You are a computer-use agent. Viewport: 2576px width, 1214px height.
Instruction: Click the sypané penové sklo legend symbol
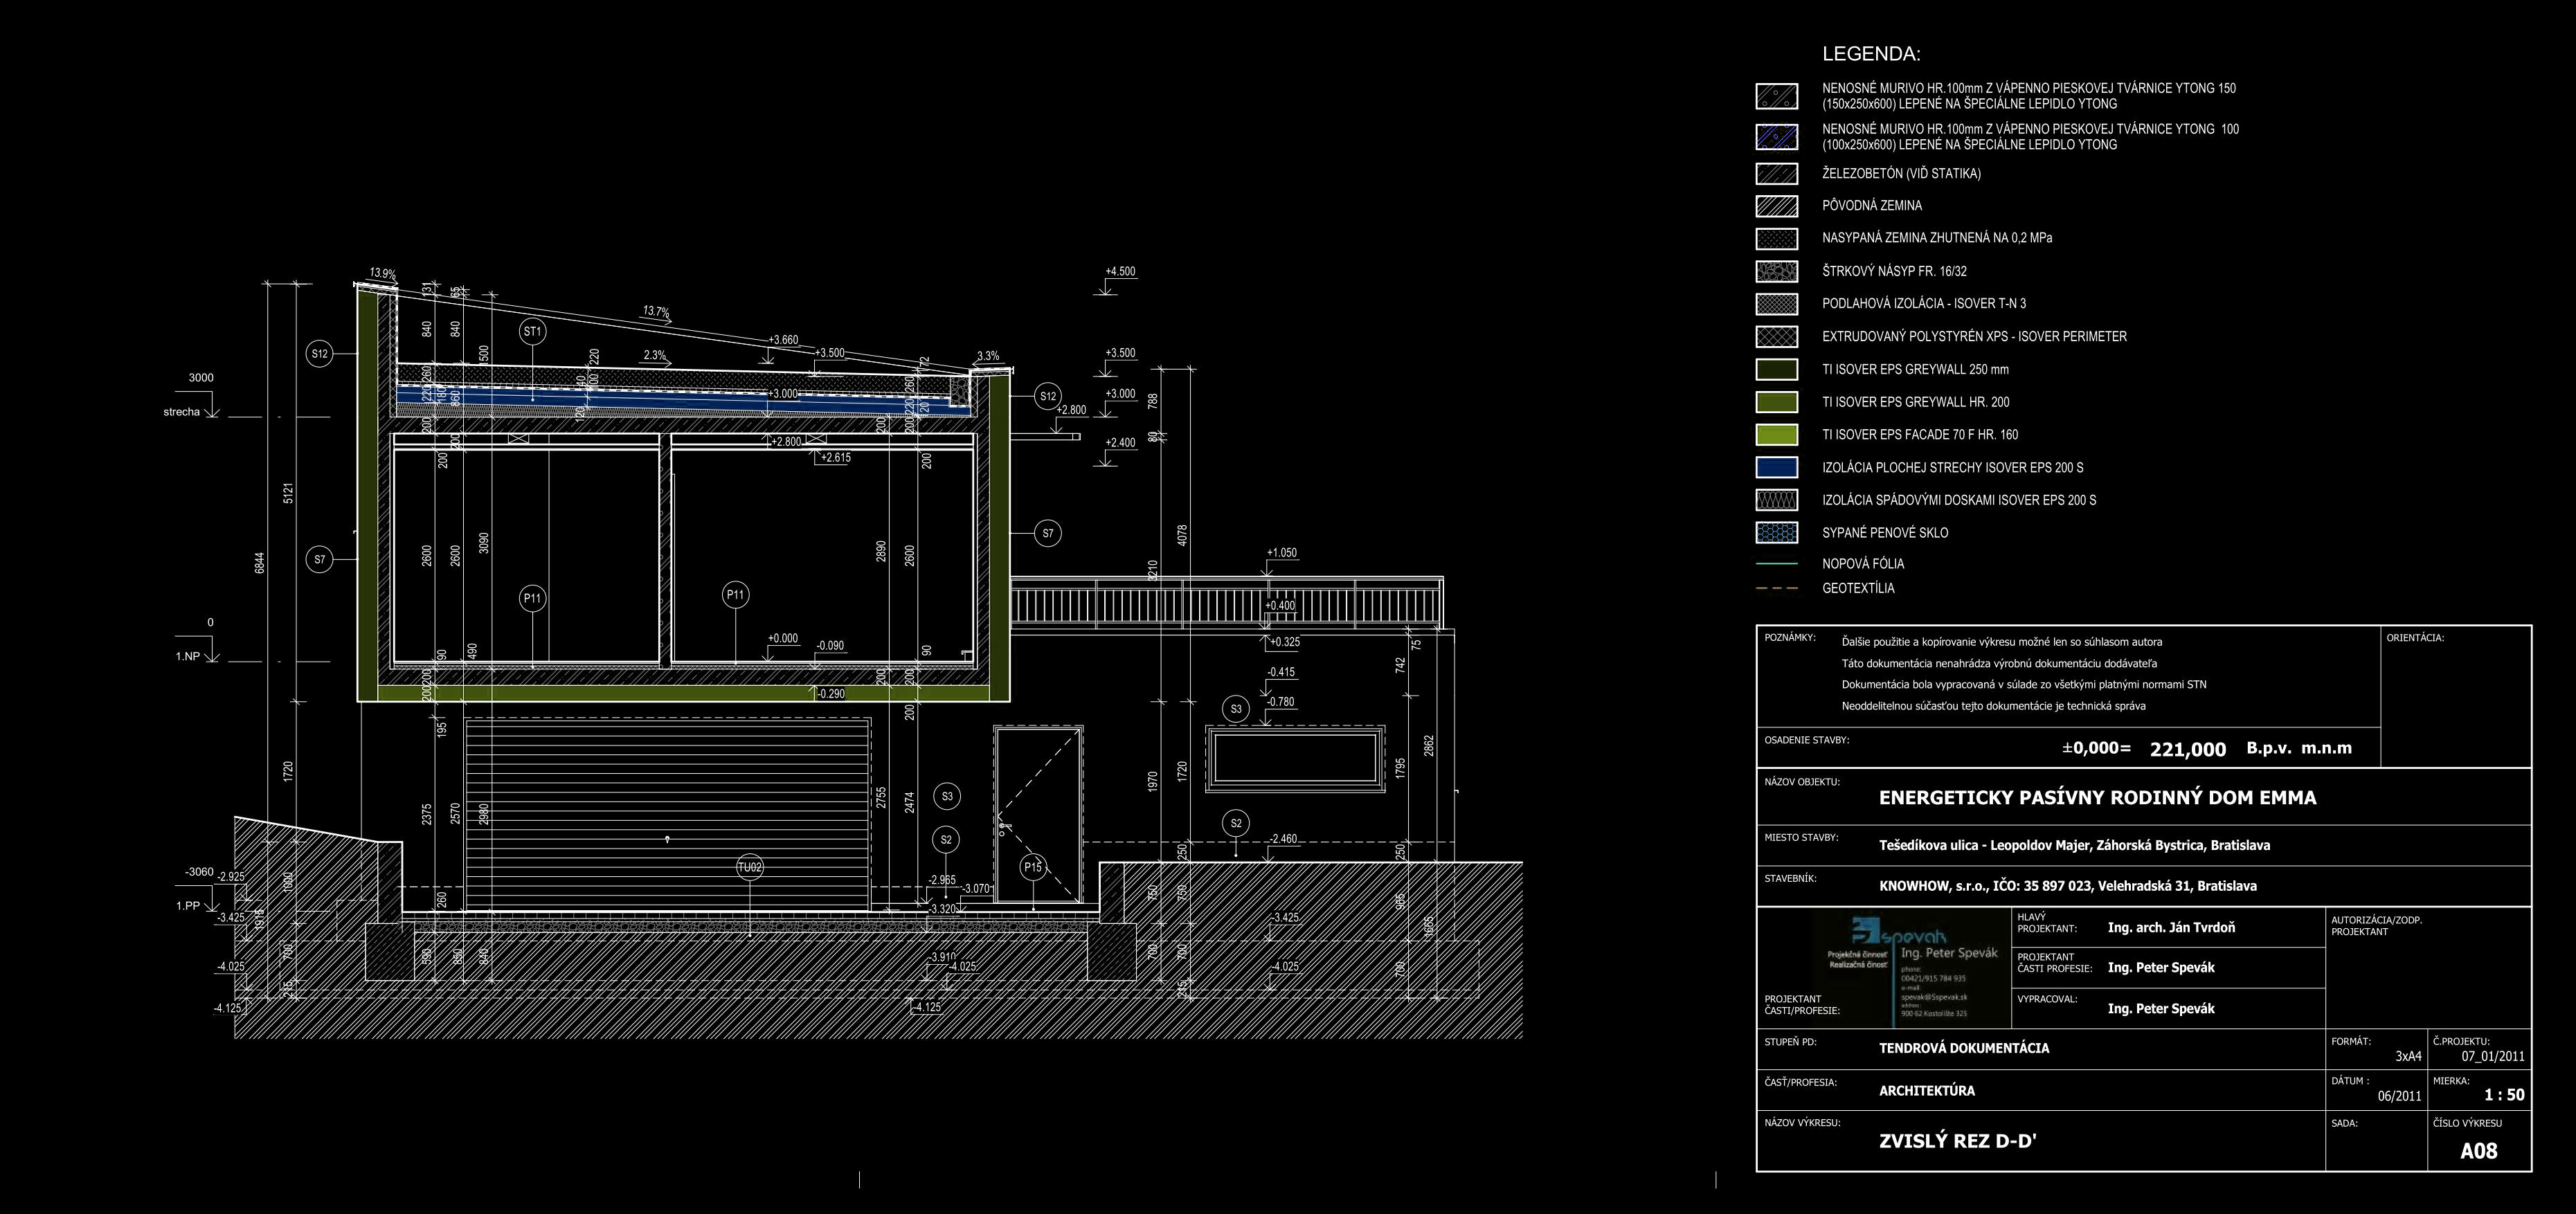tap(1776, 533)
